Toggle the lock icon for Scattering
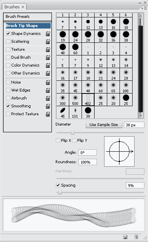The width and height of the screenshot is (148, 242). tap(48, 42)
